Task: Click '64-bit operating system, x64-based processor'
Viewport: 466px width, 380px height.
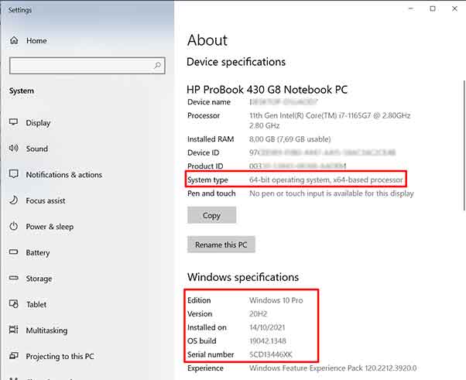Action: 326,180
